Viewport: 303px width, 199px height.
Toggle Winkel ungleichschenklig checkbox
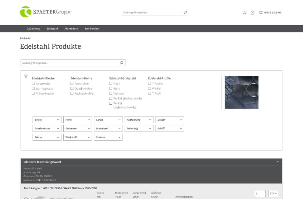(111, 103)
